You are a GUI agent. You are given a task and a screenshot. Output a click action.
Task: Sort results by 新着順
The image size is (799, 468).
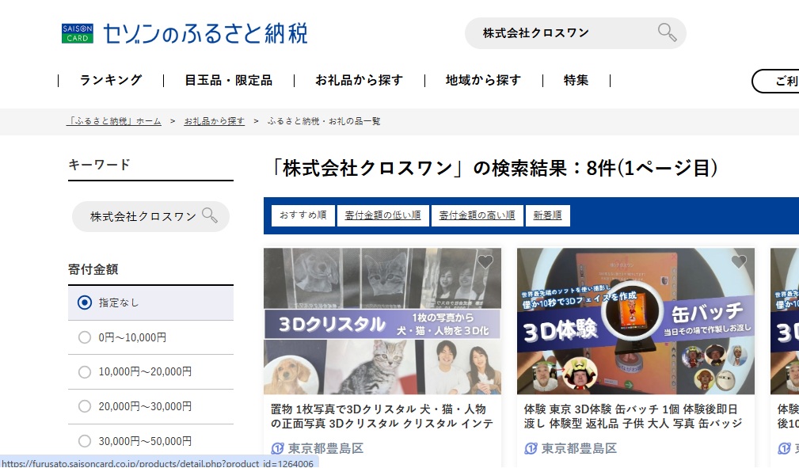(547, 215)
